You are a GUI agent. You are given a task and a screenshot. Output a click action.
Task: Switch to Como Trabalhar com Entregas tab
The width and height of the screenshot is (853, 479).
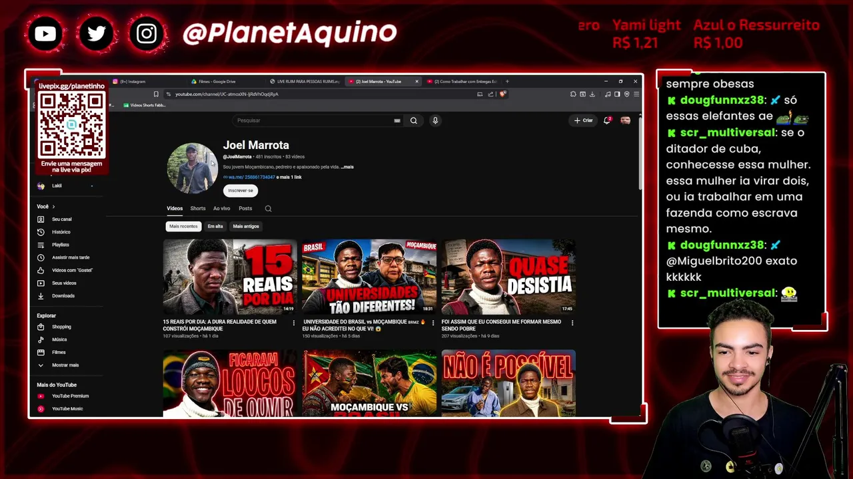[464, 81]
